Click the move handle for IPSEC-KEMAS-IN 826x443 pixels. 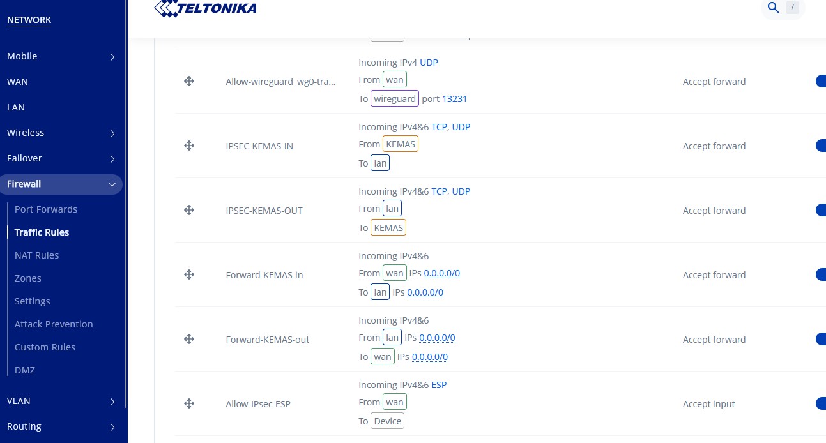(189, 146)
